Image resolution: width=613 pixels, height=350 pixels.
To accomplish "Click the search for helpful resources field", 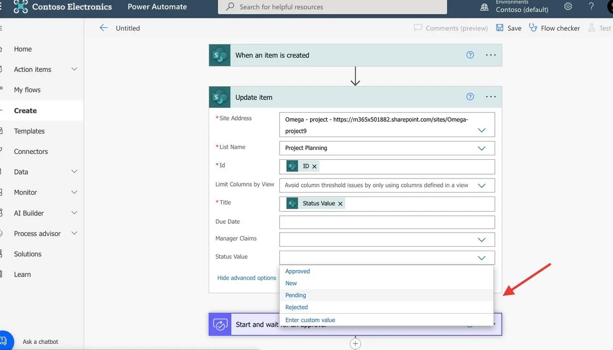I will click(x=333, y=7).
